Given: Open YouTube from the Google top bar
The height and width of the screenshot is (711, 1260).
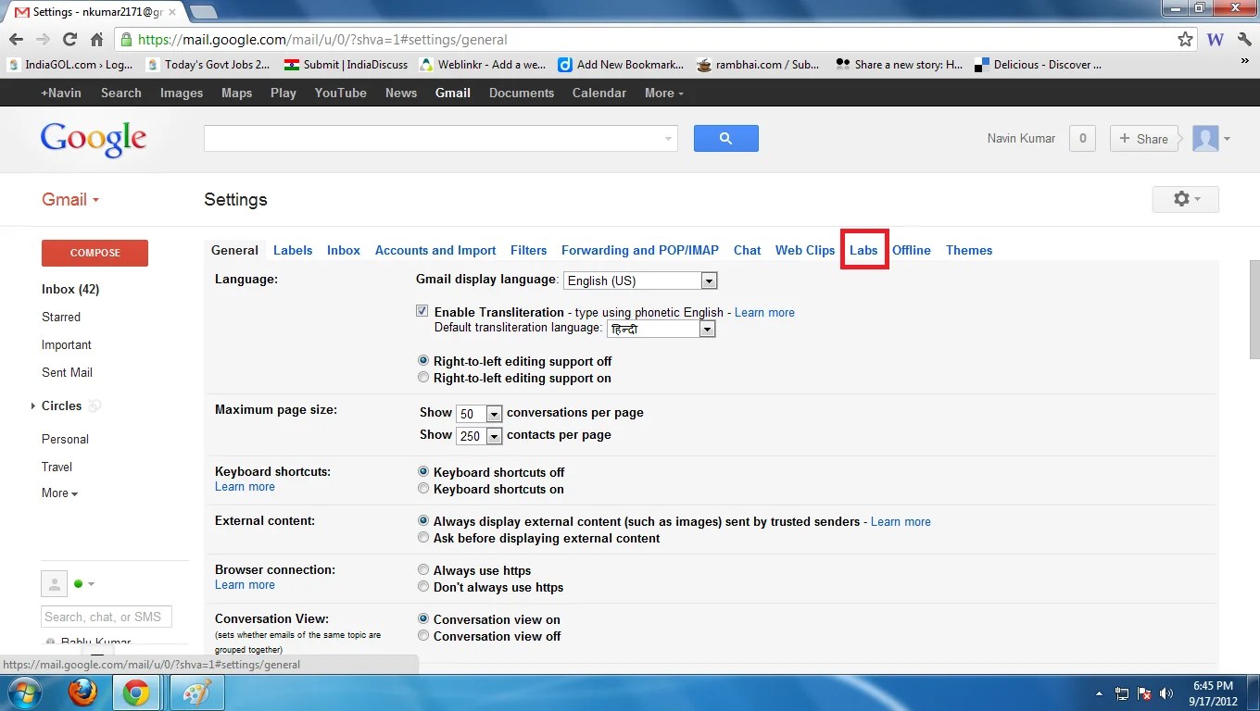Looking at the screenshot, I should click(340, 93).
